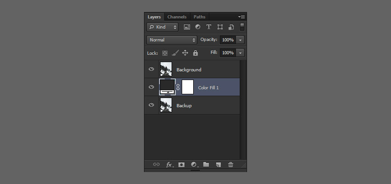
Task: Open the Normal blend mode dropdown
Action: click(x=172, y=40)
